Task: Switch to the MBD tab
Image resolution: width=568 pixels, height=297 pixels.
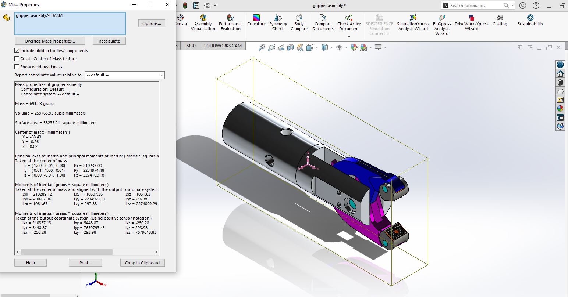Action: (x=191, y=46)
